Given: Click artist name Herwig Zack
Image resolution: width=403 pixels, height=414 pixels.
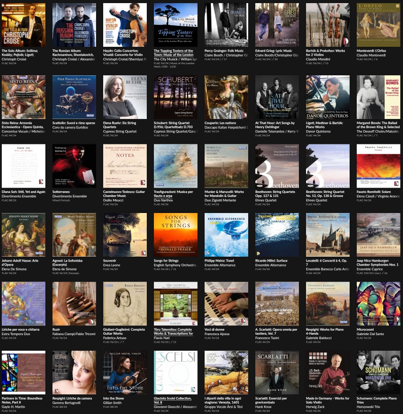Looking at the screenshot, I should pyautogui.click(x=315, y=407).
